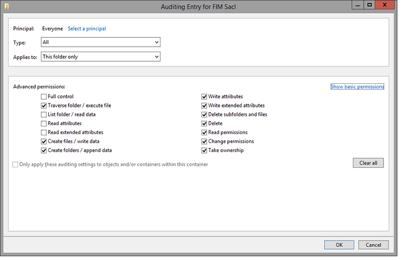Uncheck Traverse folder / execute file
This screenshot has width=402, height=260.
coord(44,106)
